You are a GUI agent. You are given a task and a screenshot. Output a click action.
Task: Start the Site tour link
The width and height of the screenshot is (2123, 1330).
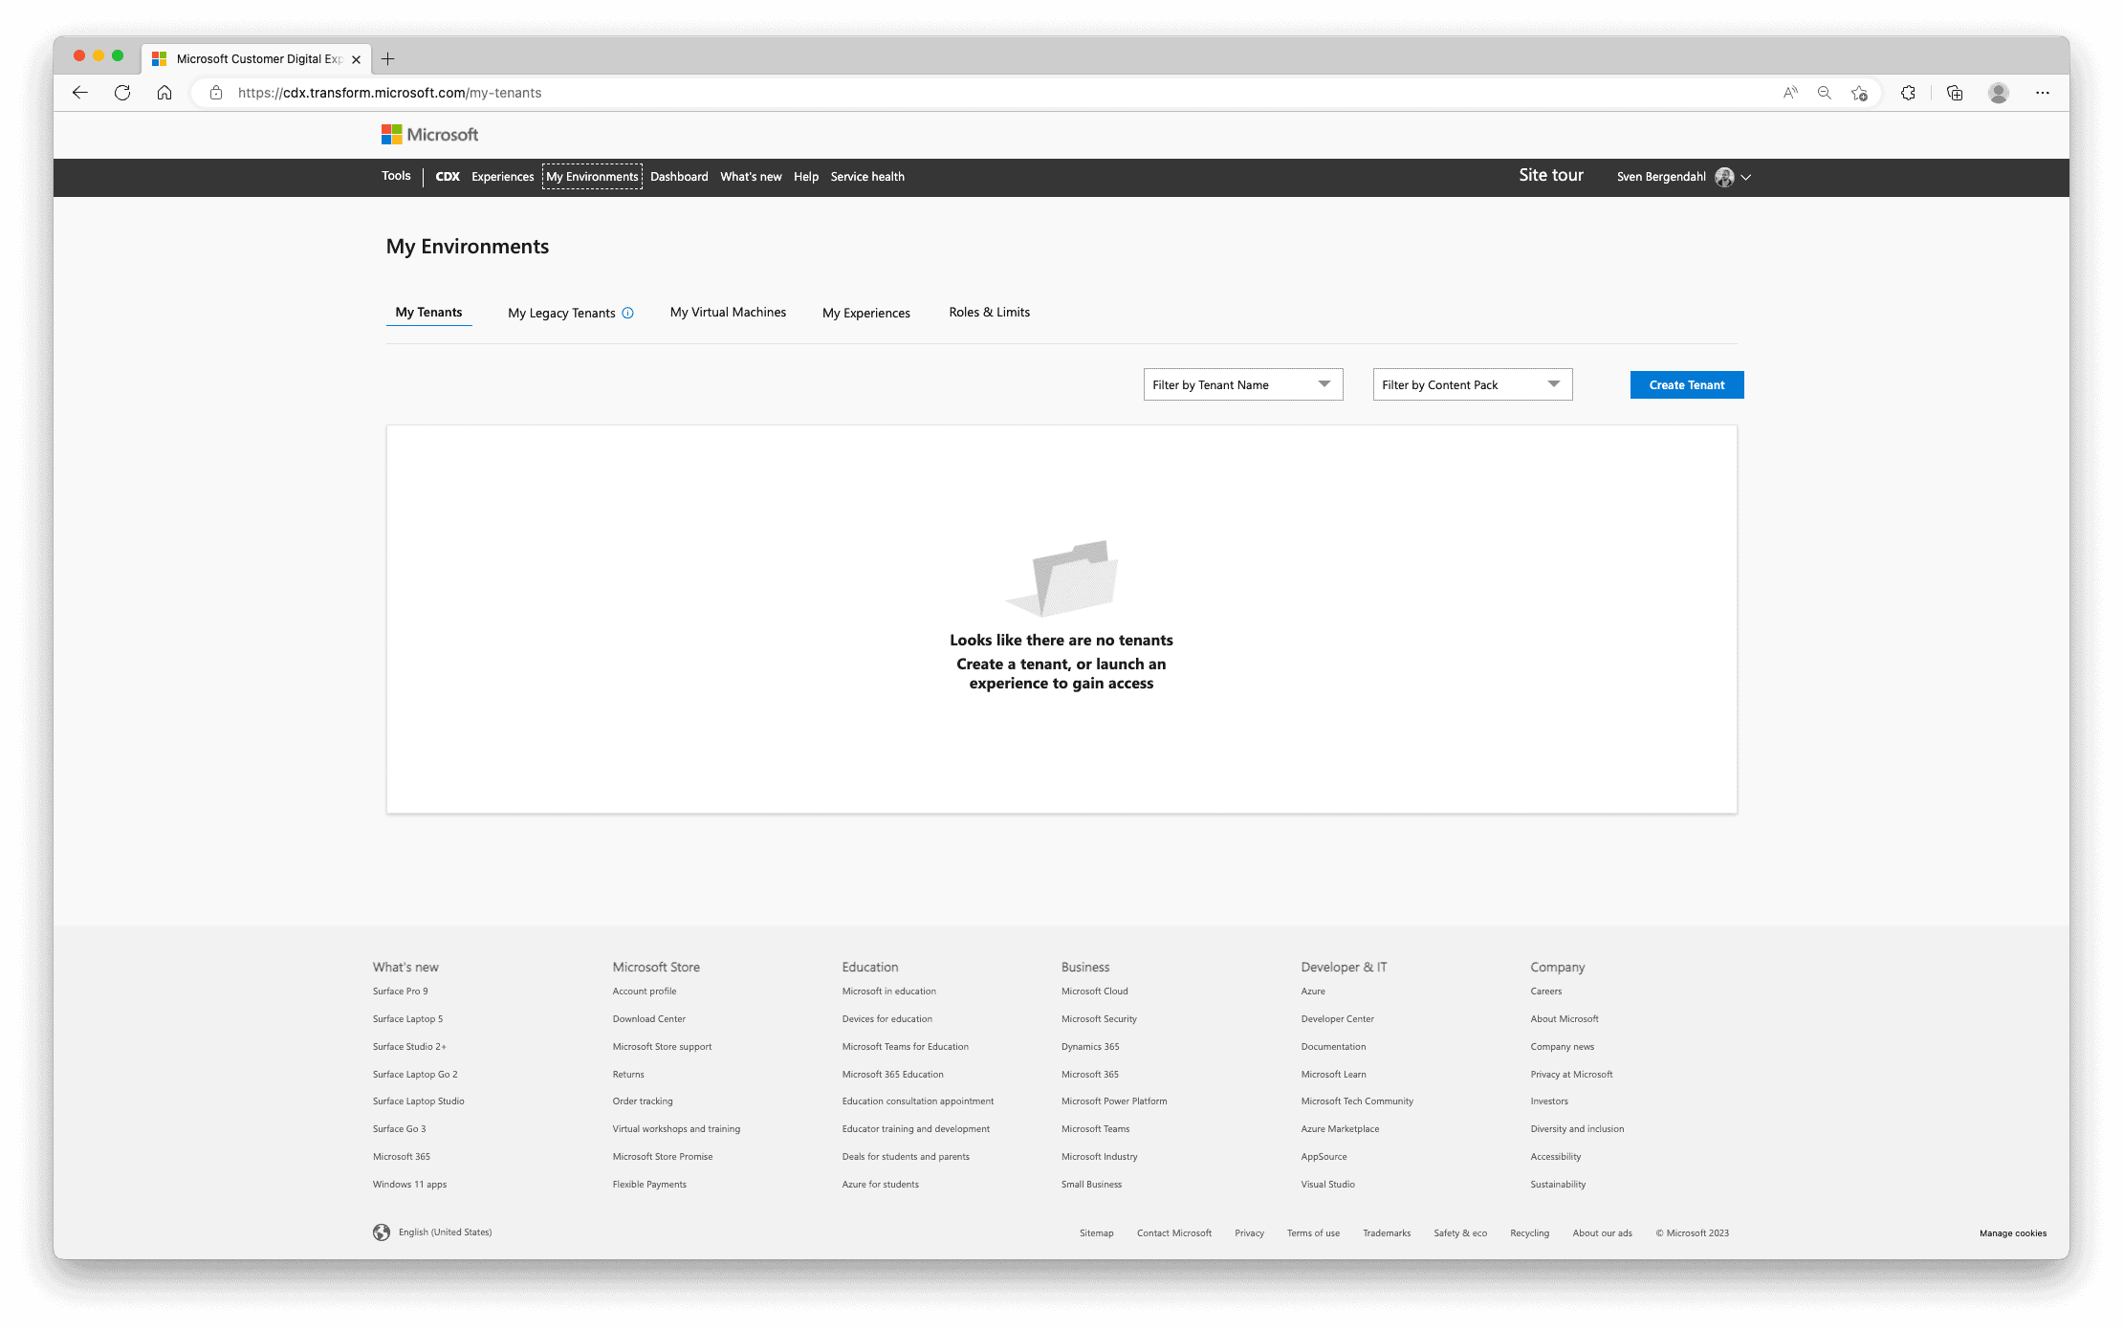click(1550, 175)
